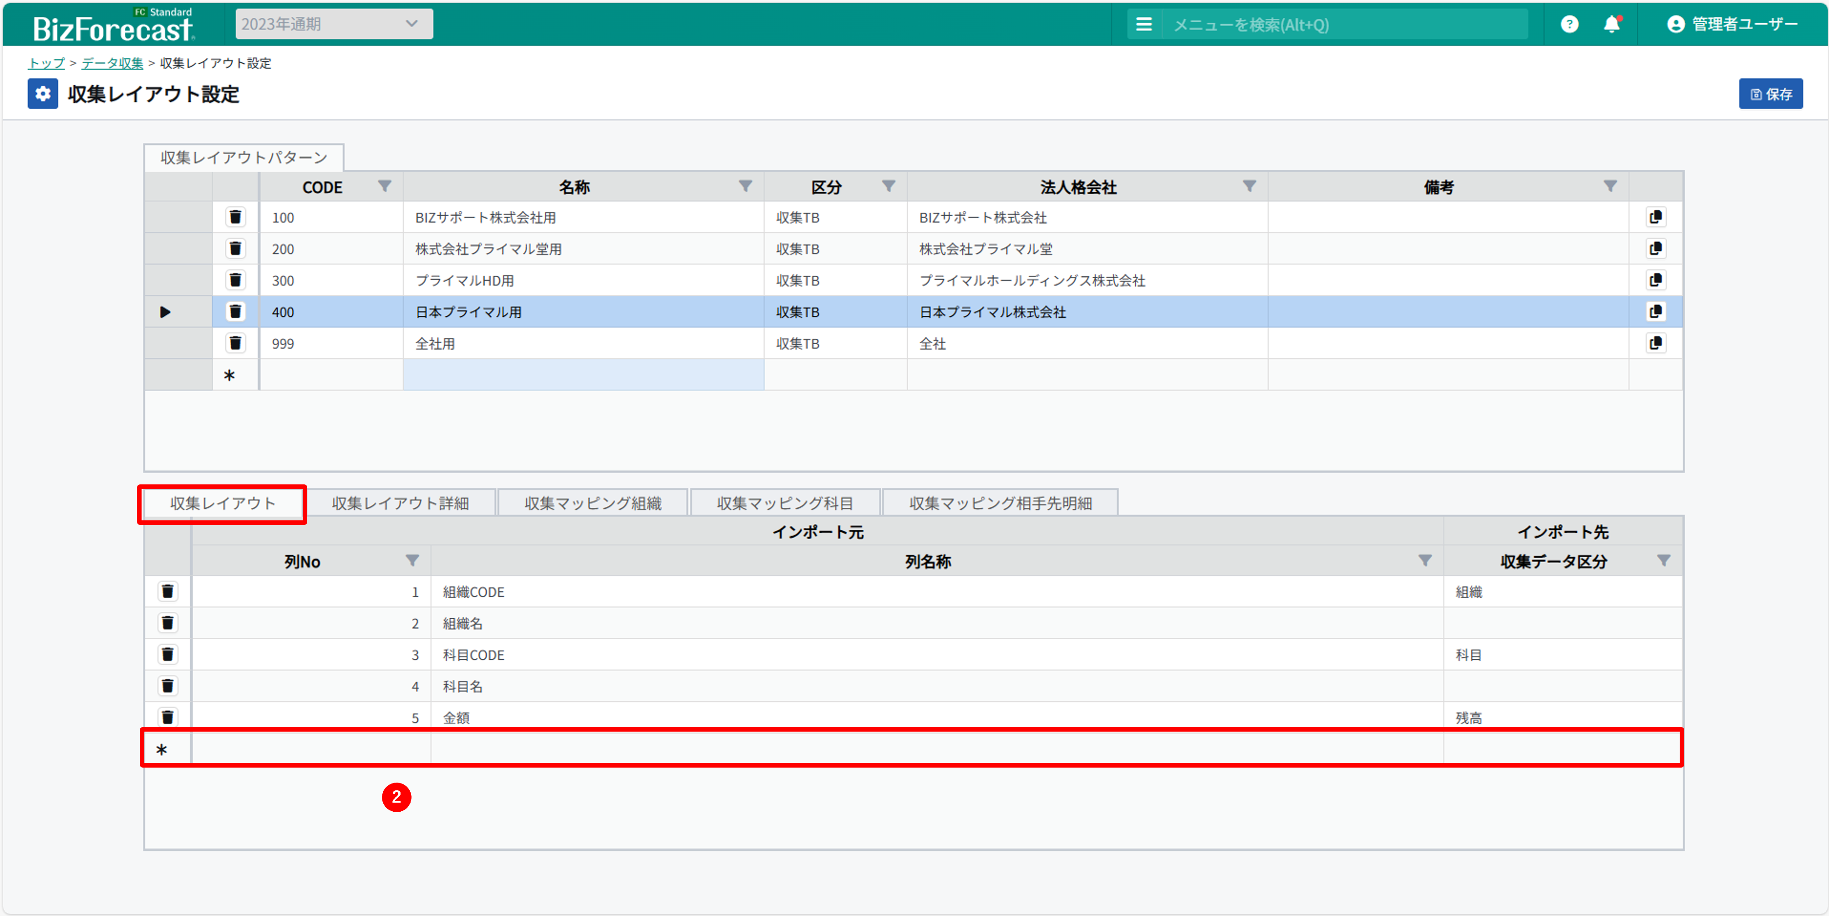The height and width of the screenshot is (916, 1829).
Task: Copy the CODE 400 layout pattern
Action: coord(1655,312)
